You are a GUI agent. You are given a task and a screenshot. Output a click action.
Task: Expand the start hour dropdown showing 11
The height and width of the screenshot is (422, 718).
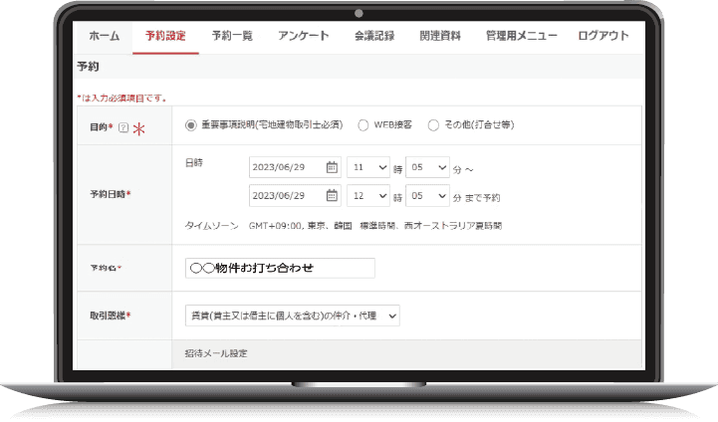367,167
